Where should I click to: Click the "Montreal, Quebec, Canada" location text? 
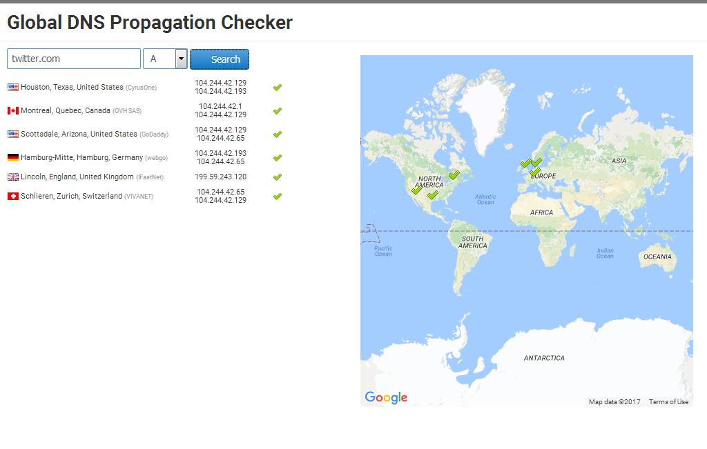[x=66, y=110]
